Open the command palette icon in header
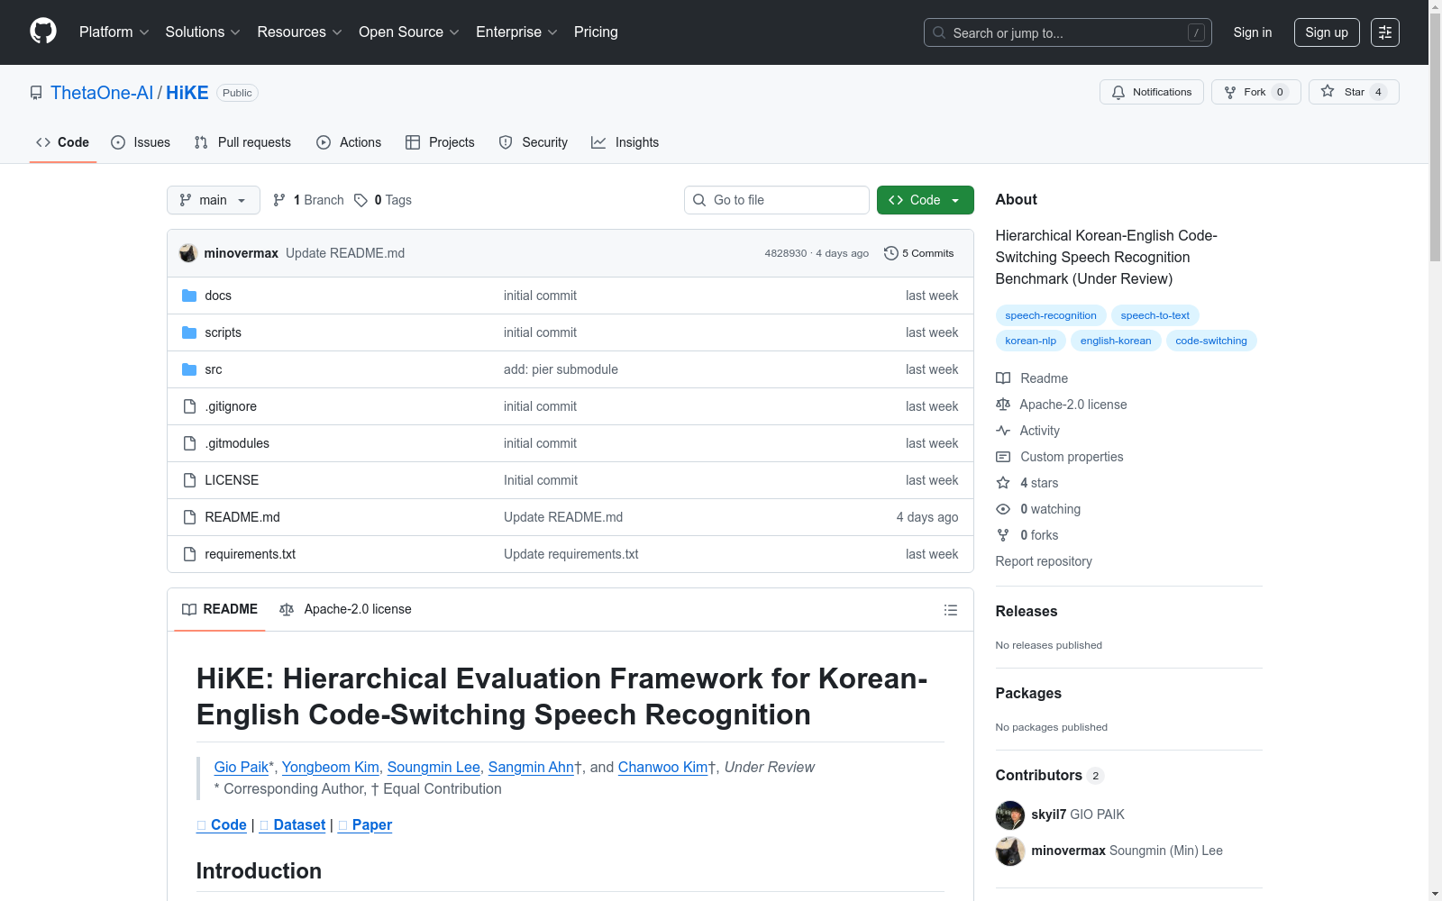The height and width of the screenshot is (901, 1442). click(x=1385, y=32)
